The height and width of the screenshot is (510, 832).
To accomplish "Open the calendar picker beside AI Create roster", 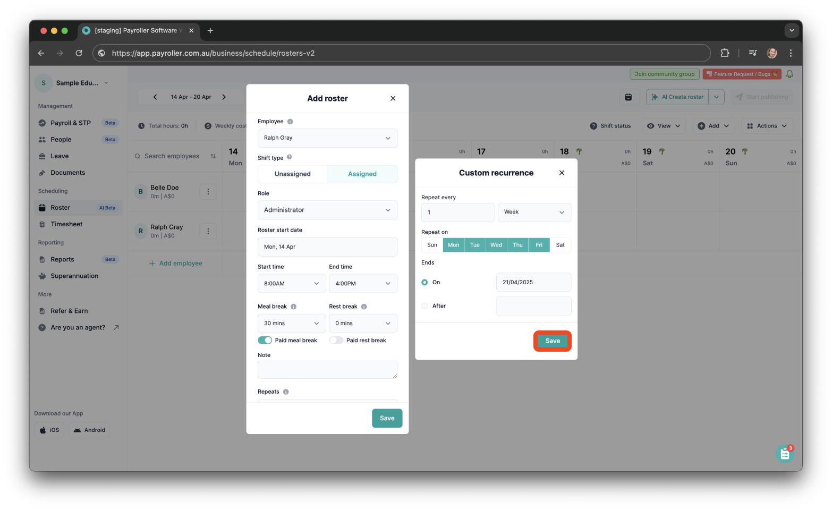I will [628, 97].
